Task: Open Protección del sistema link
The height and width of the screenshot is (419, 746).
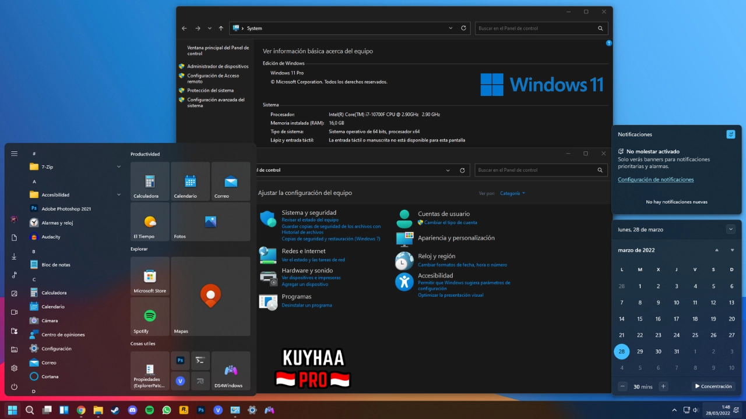Action: point(210,91)
